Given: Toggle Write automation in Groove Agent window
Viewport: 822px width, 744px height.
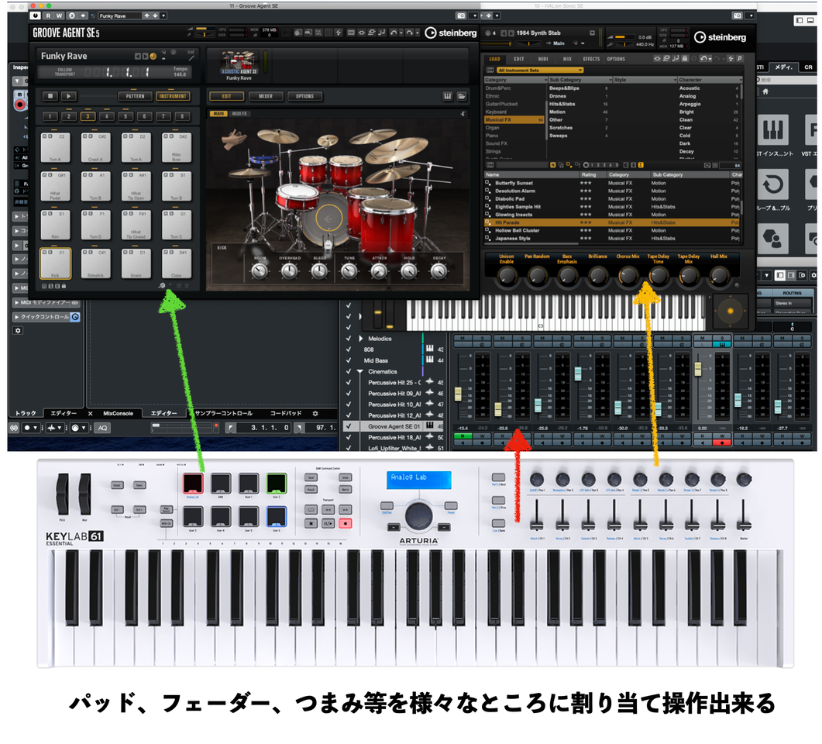Looking at the screenshot, I should coord(59,15).
